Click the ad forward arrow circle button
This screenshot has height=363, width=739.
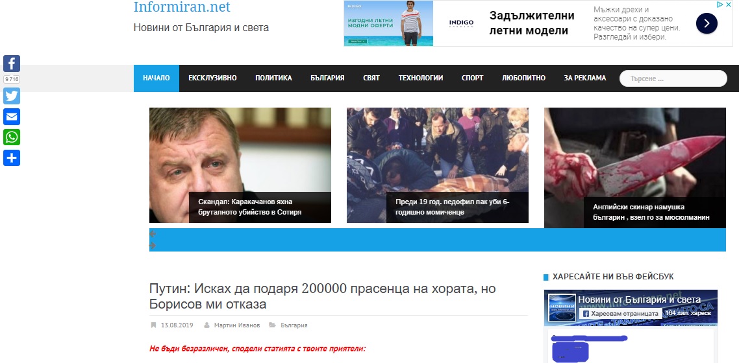click(707, 23)
